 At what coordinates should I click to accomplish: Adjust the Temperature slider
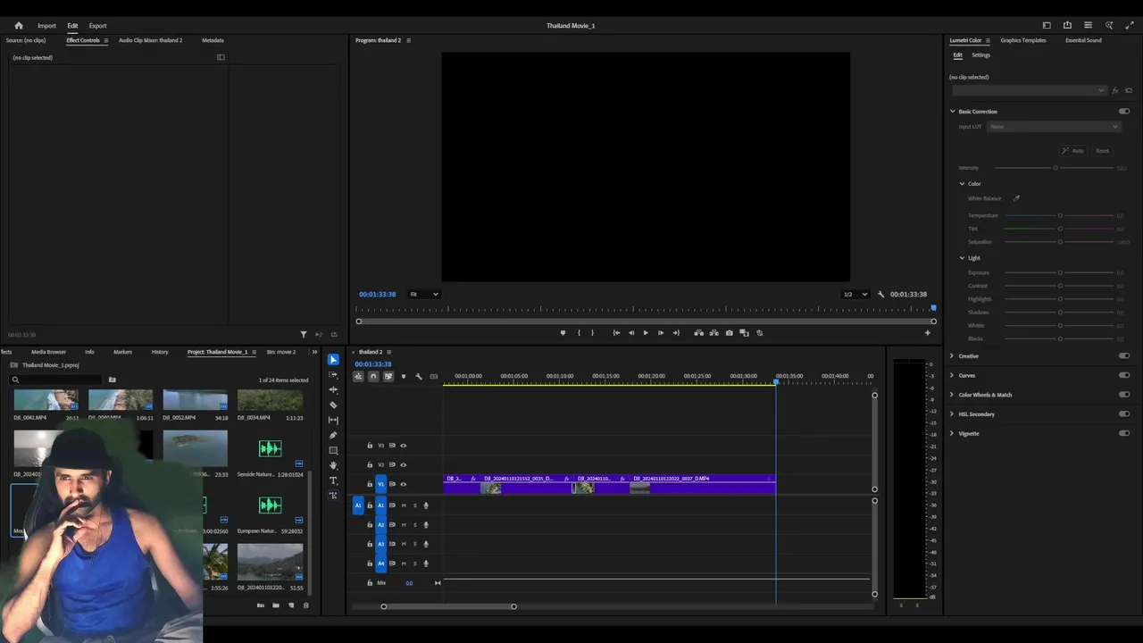point(1060,215)
